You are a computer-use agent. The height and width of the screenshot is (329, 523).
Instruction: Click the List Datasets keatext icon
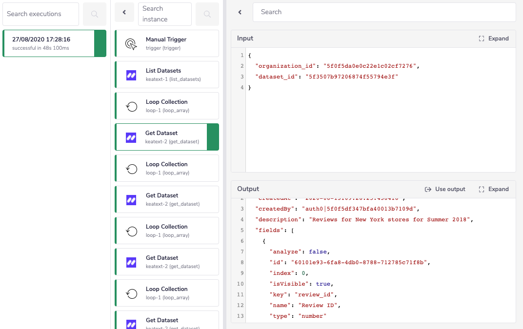131,75
